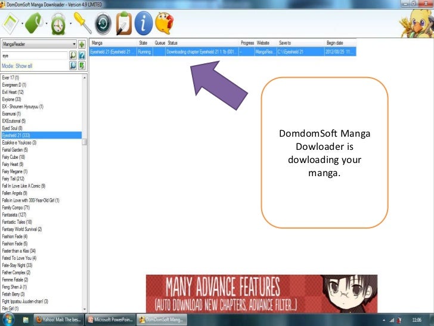Open the history clock icon
The height and width of the screenshot is (326, 434).
[103, 23]
